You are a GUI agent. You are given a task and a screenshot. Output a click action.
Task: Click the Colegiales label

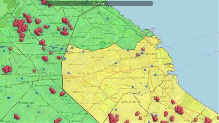click(107, 33)
